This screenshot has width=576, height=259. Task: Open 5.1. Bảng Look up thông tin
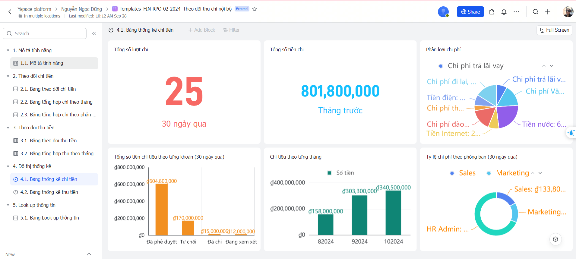[x=54, y=218]
